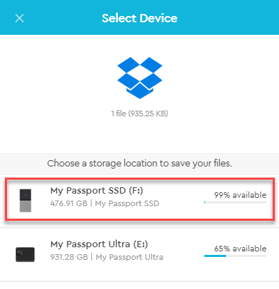Click the 'My Passport SSD (F:)' title text
Screen dimensions: 279x289
click(96, 191)
